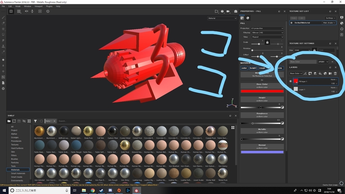Select the Projection tool

tap(3, 29)
